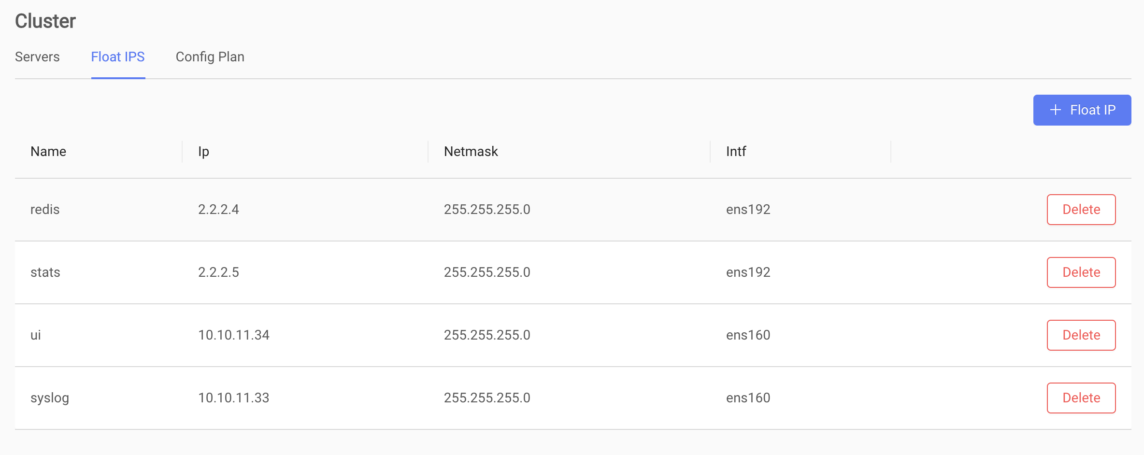Remove the ui float IP row
The height and width of the screenshot is (455, 1144).
[1081, 335]
